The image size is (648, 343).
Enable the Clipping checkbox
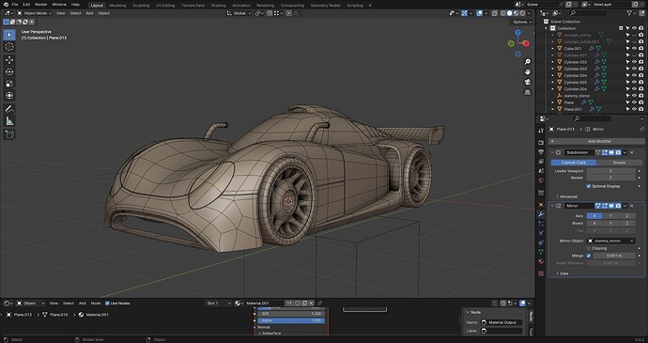click(x=589, y=248)
